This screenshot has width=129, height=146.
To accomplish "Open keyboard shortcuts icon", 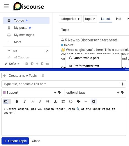I will (x=47, y=64).
